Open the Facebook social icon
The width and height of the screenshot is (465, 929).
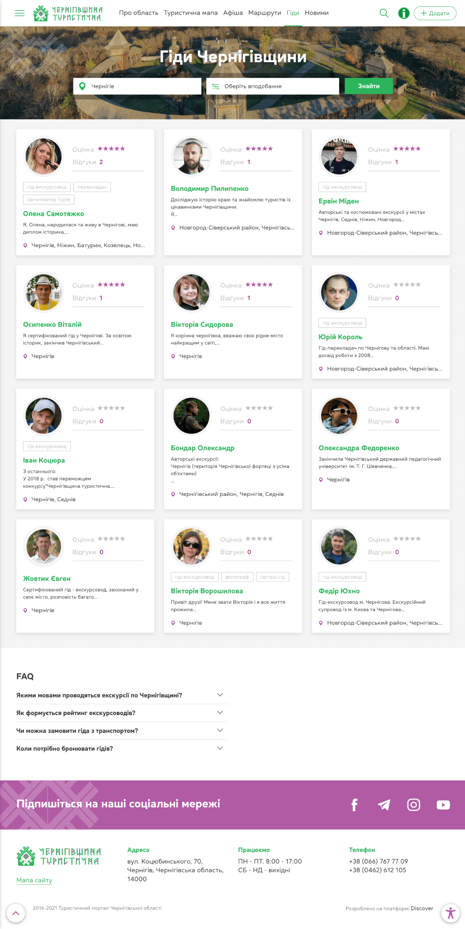(x=354, y=805)
